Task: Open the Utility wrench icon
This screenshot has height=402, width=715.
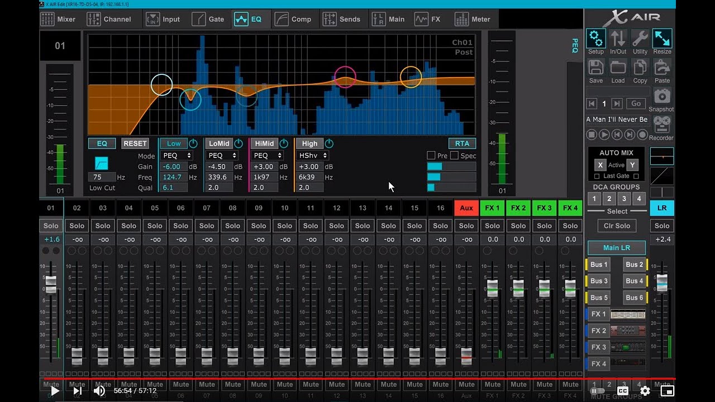Action: [640, 39]
